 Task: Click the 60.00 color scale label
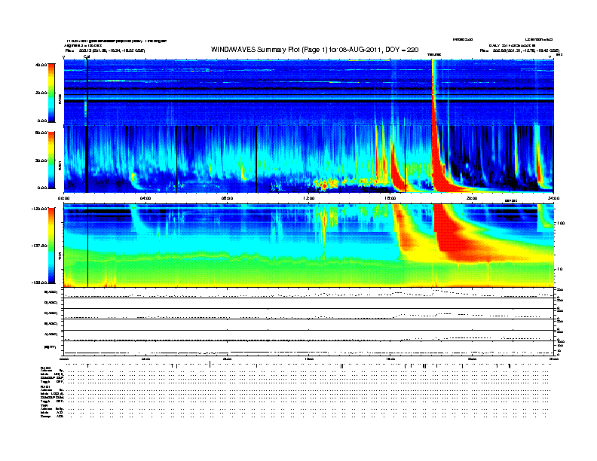(x=41, y=133)
